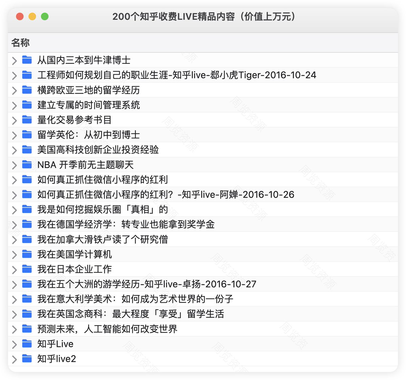
Task: Click folder icon for 量化交易参考书目
Action: coord(27,120)
